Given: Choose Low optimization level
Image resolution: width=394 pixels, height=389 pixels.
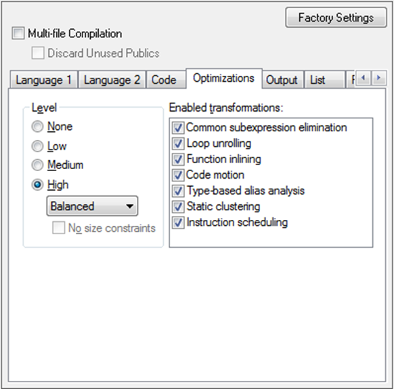Looking at the screenshot, I should click(37, 146).
